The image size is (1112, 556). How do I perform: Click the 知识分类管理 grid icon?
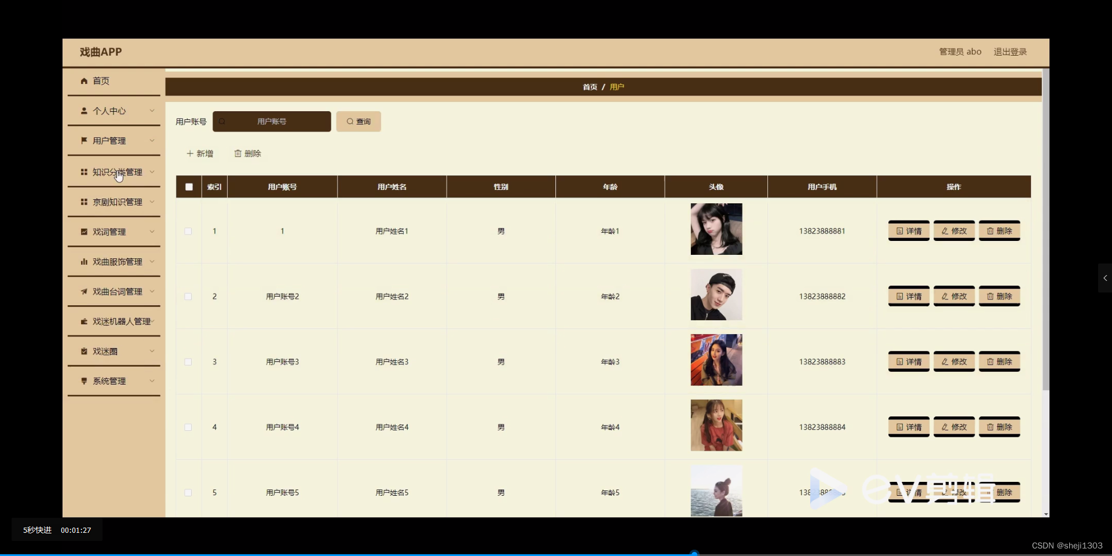(x=83, y=171)
